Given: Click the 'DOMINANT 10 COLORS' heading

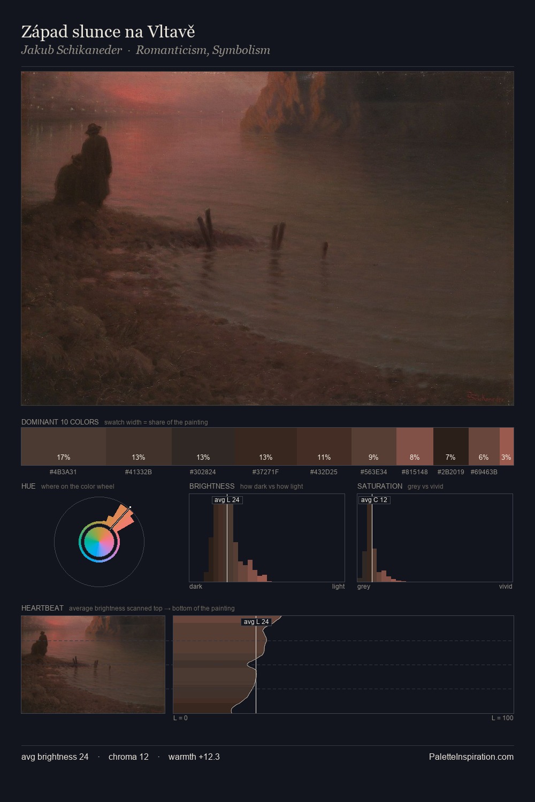Looking at the screenshot, I should pos(60,422).
